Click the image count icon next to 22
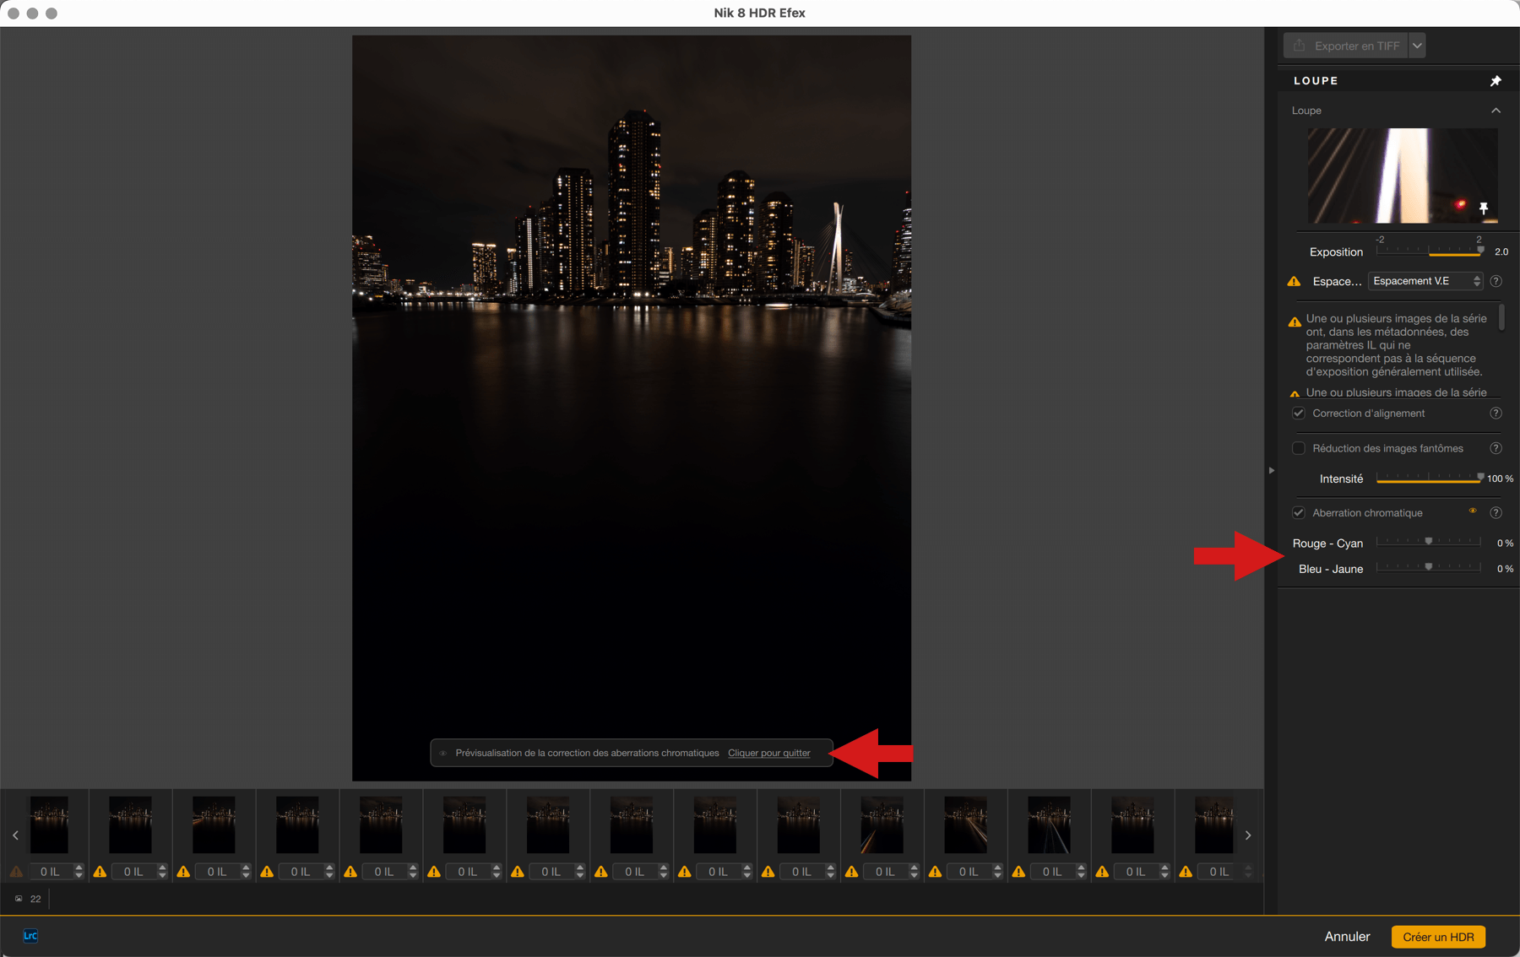The image size is (1520, 957). (19, 899)
